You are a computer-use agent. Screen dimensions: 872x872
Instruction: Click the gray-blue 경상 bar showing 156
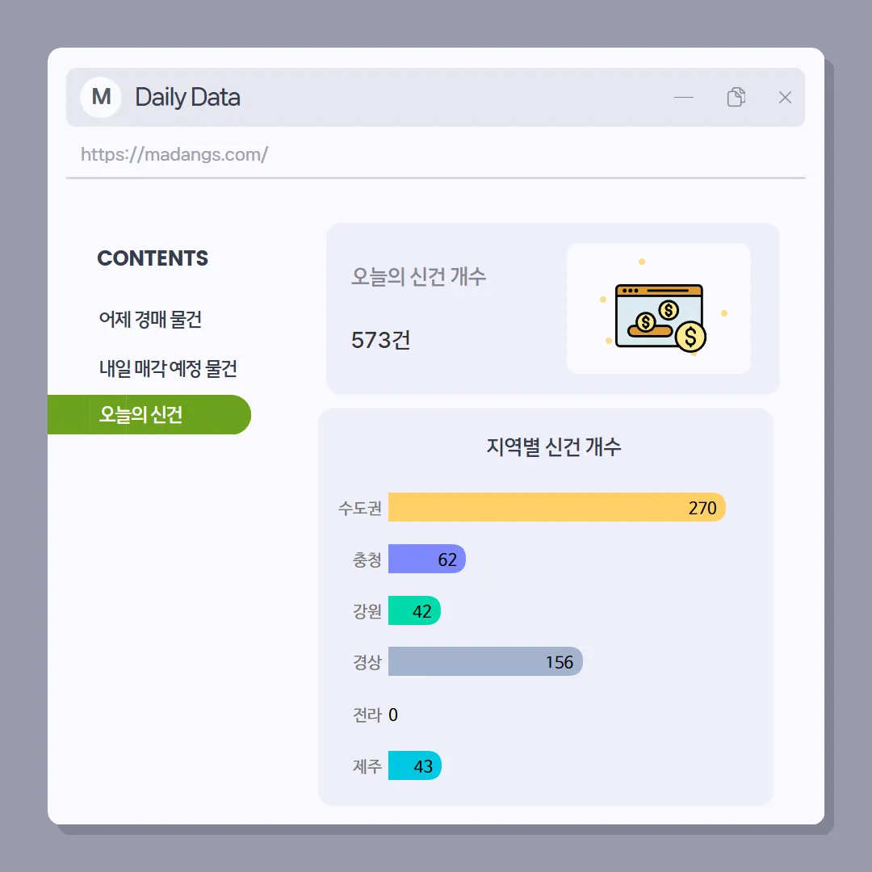point(485,662)
